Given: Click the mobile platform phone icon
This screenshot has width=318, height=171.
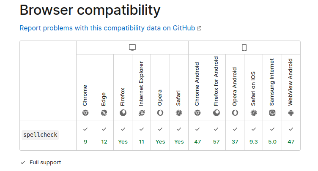Looking at the screenshot, I should [244, 48].
